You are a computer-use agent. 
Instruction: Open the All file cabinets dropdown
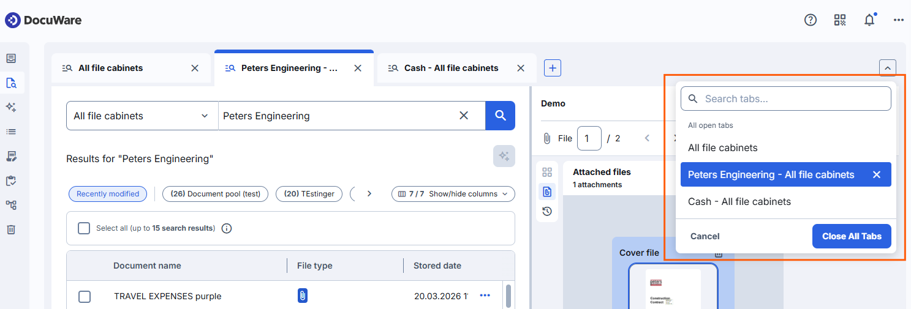tap(142, 116)
